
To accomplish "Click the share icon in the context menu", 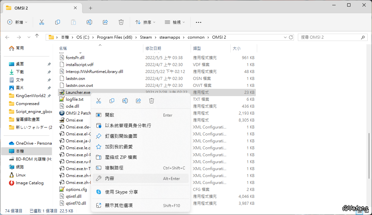I will coord(138,101).
